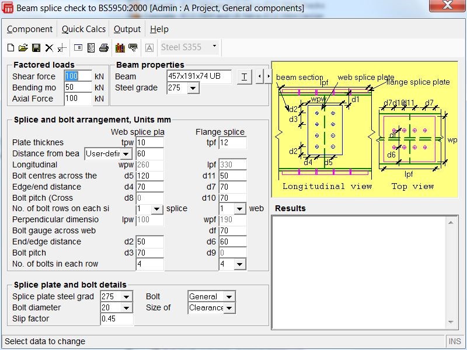Click the I-beam section picker button
467x350 pixels.
pyautogui.click(x=244, y=76)
